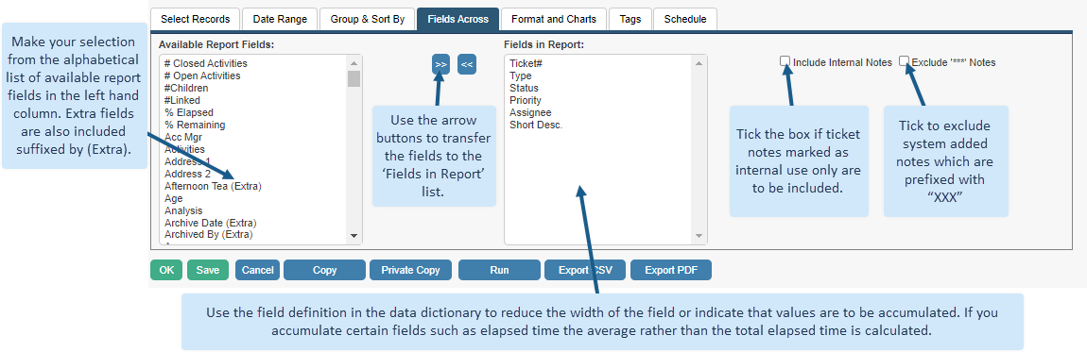Click the green Save button

[207, 271]
